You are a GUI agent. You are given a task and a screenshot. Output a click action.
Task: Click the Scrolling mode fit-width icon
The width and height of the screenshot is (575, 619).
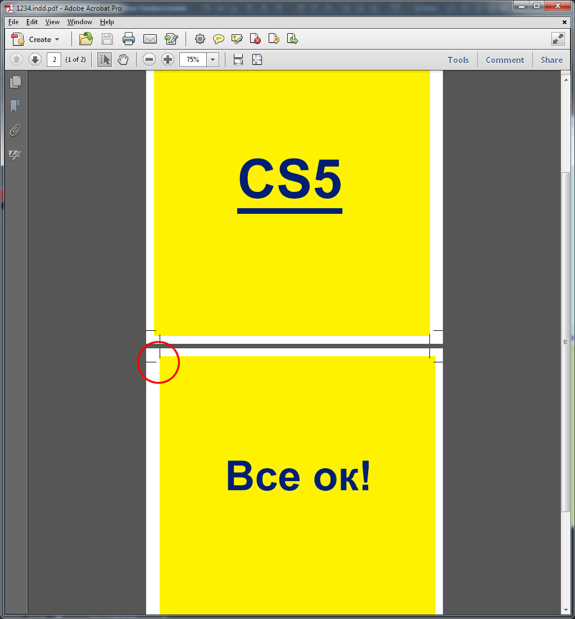coord(238,60)
